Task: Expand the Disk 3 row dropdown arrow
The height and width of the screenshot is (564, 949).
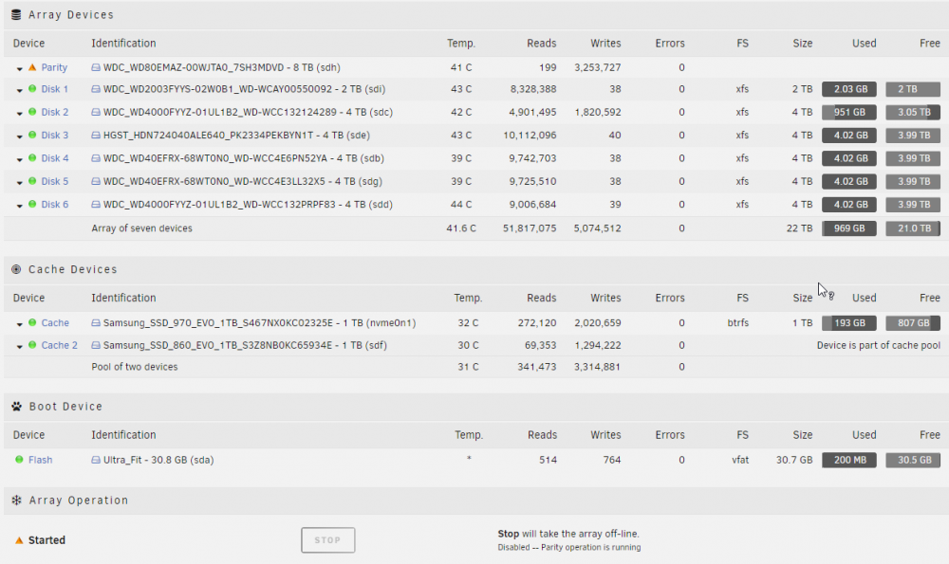Action: [19, 136]
